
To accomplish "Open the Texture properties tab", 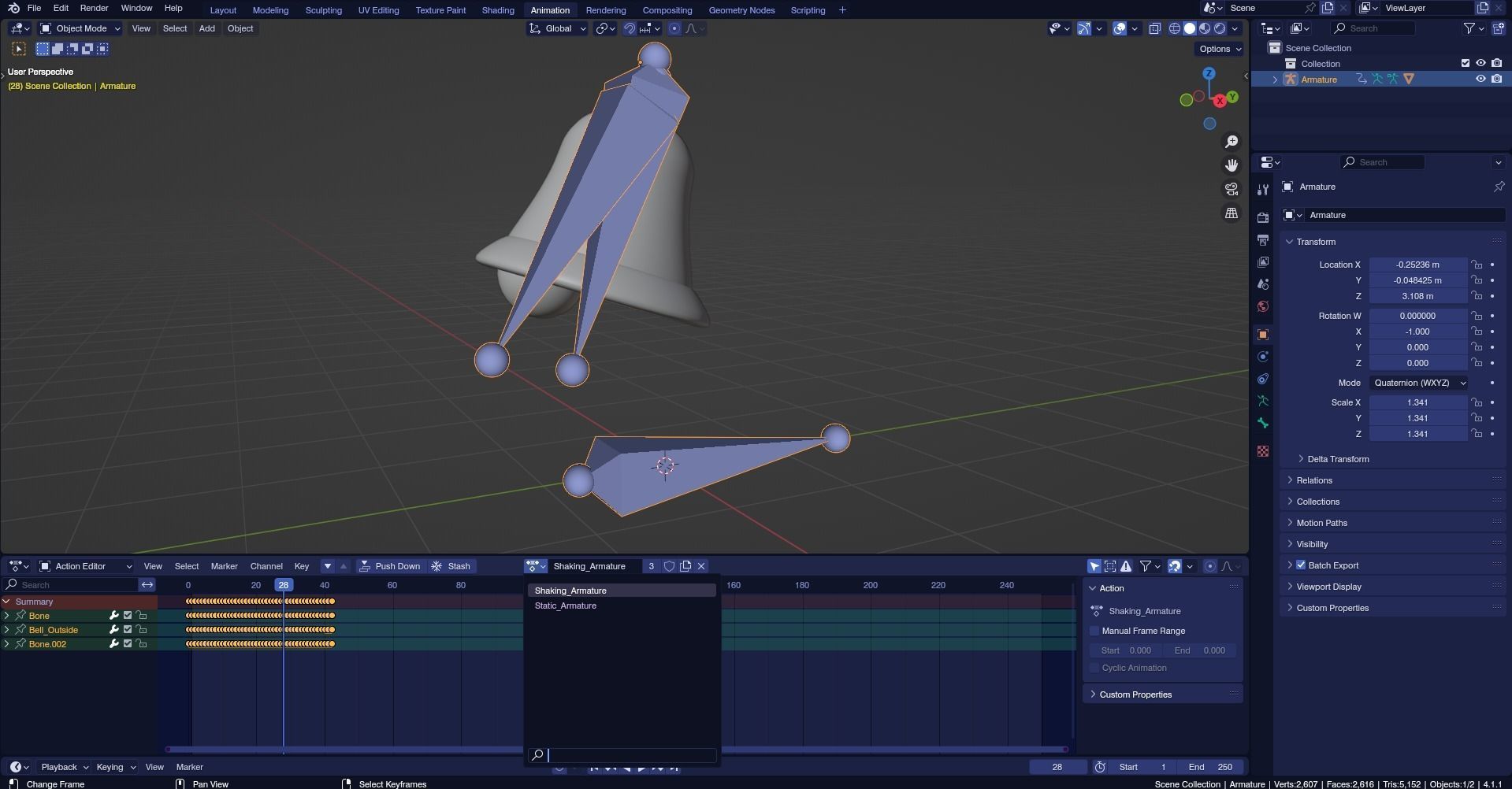I will (1263, 451).
